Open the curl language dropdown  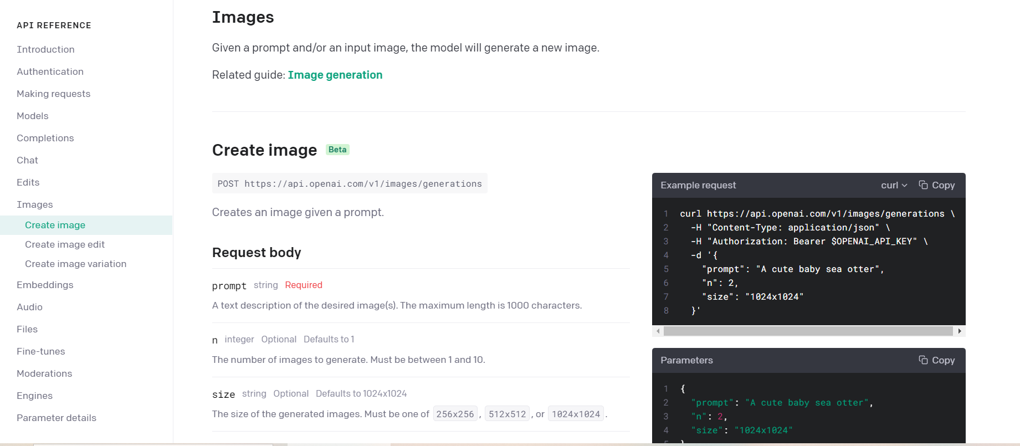pyautogui.click(x=894, y=185)
